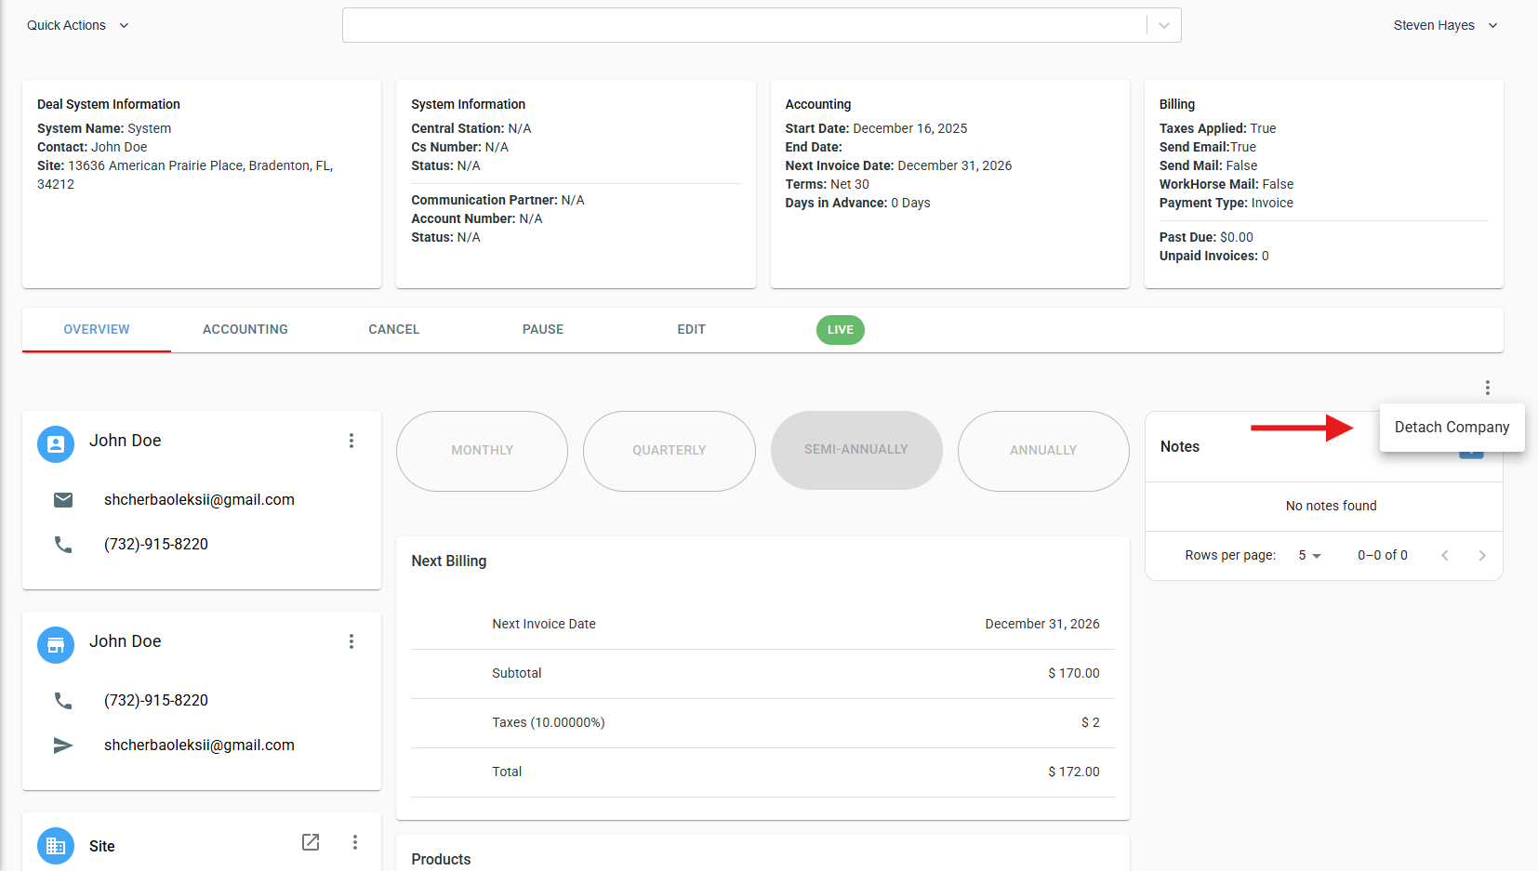
Task: Open the John Doe company three-dot menu
Action: (x=351, y=641)
